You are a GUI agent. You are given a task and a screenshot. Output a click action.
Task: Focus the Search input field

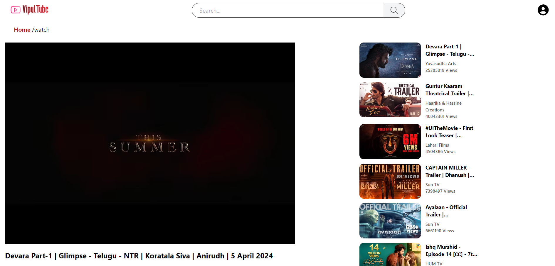click(287, 11)
